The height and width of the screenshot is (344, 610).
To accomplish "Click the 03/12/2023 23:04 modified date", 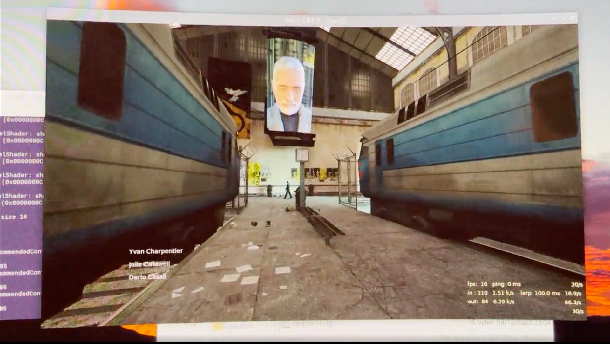I will click(x=524, y=323).
